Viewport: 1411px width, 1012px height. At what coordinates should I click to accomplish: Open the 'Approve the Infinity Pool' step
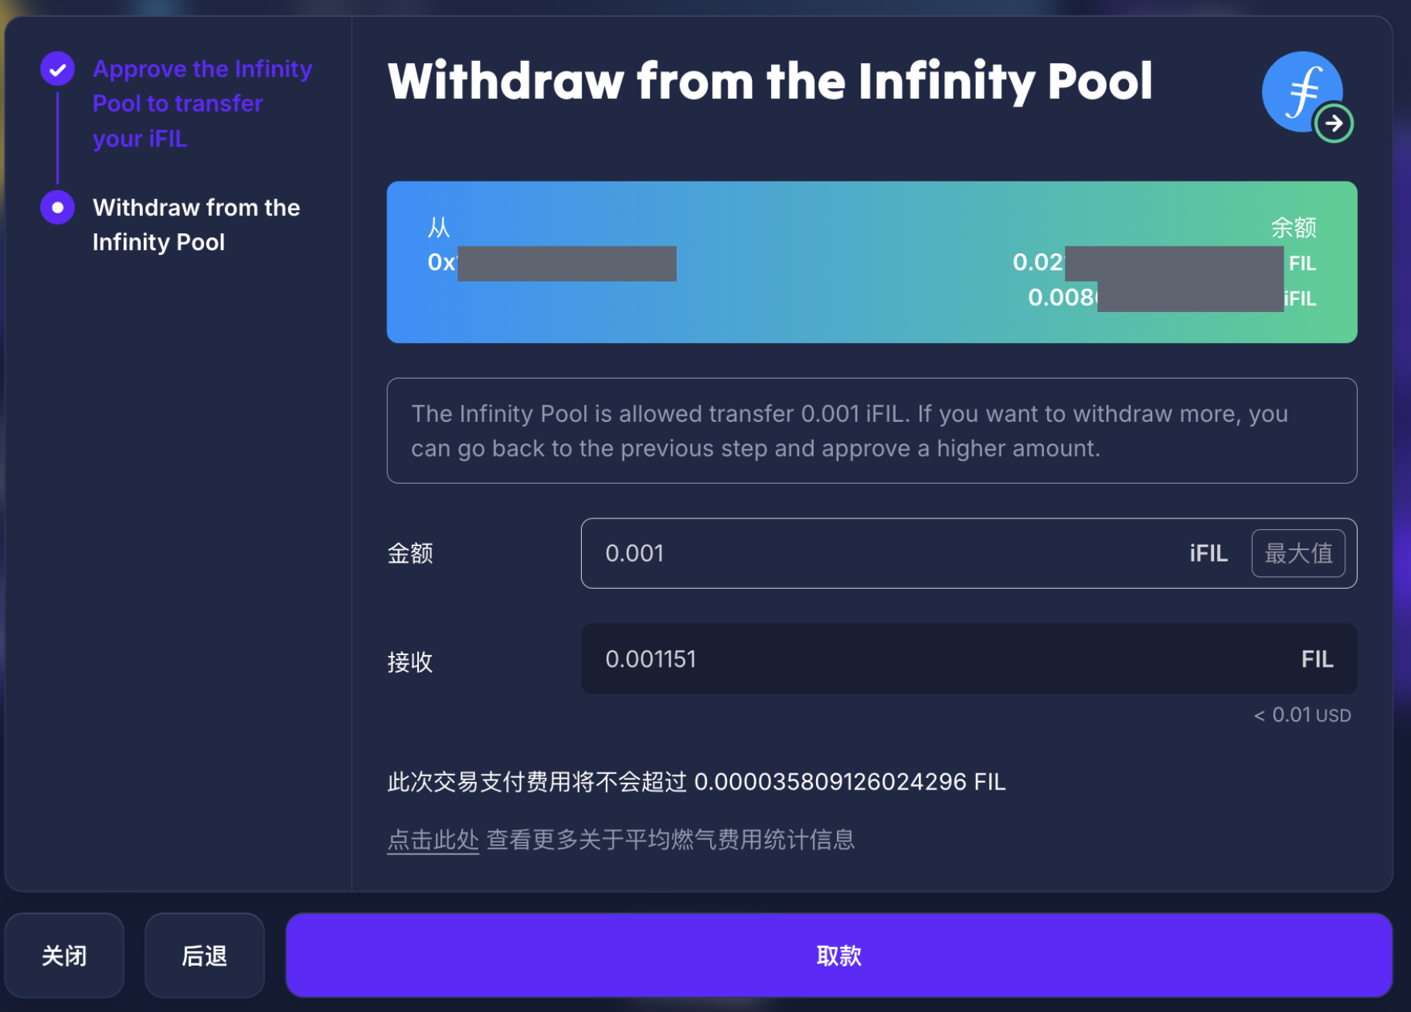click(202, 104)
